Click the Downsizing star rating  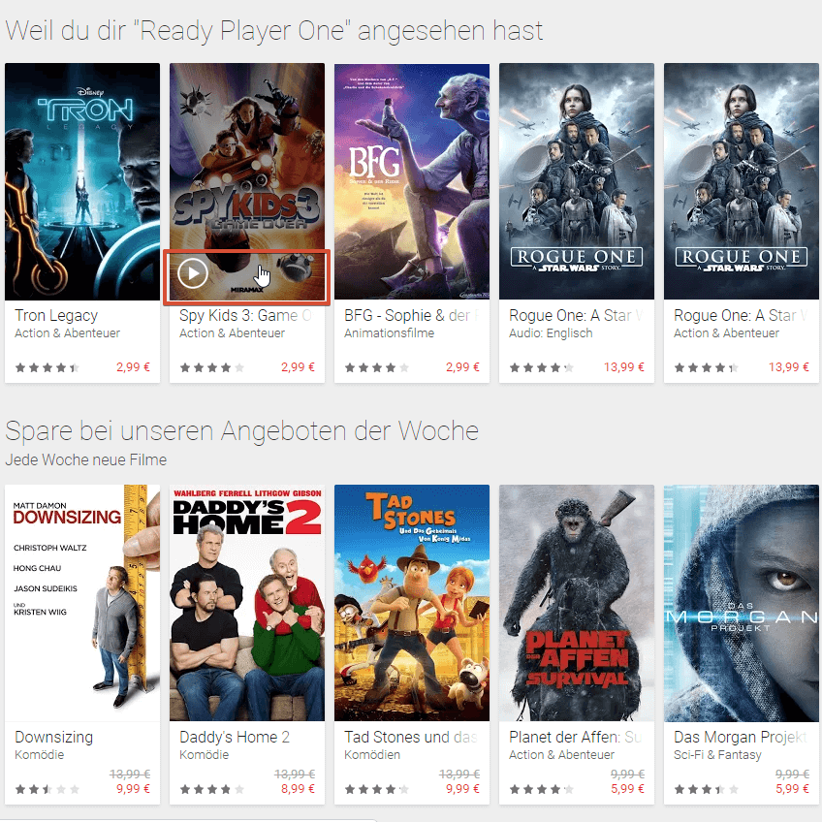click(47, 789)
